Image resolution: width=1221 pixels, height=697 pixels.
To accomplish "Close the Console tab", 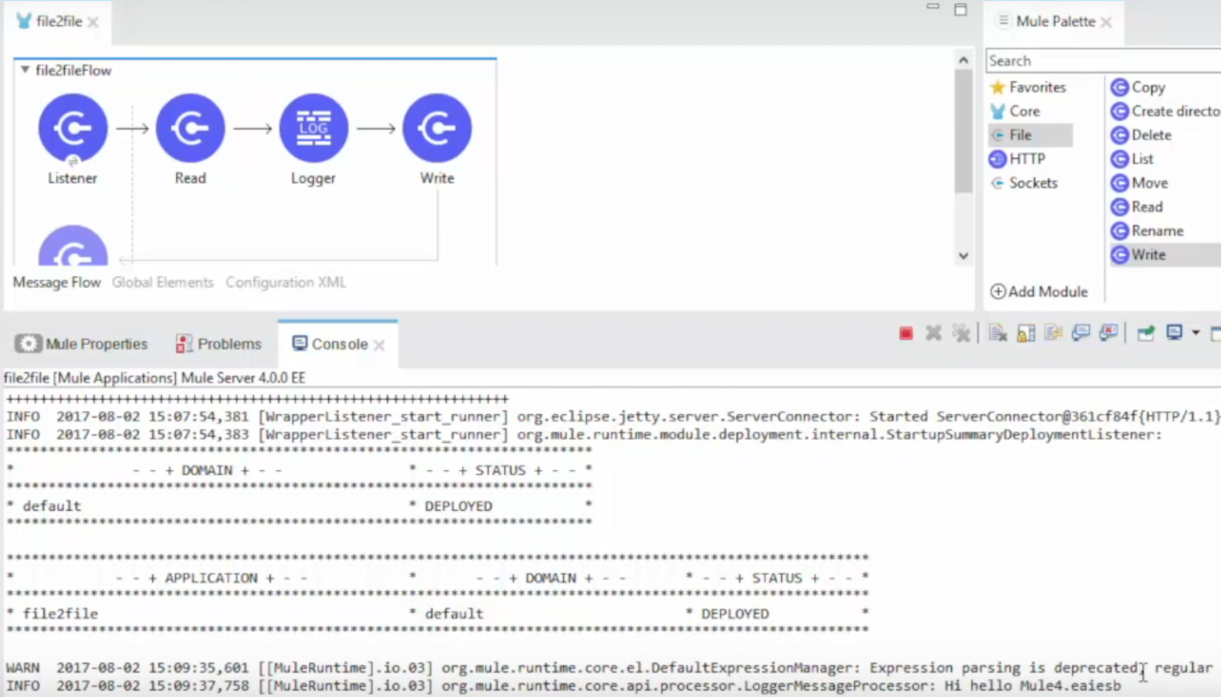I will (379, 345).
